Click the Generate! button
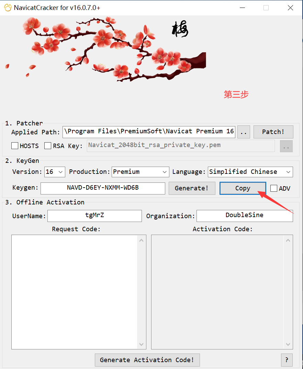The image size is (303, 369). 192,188
